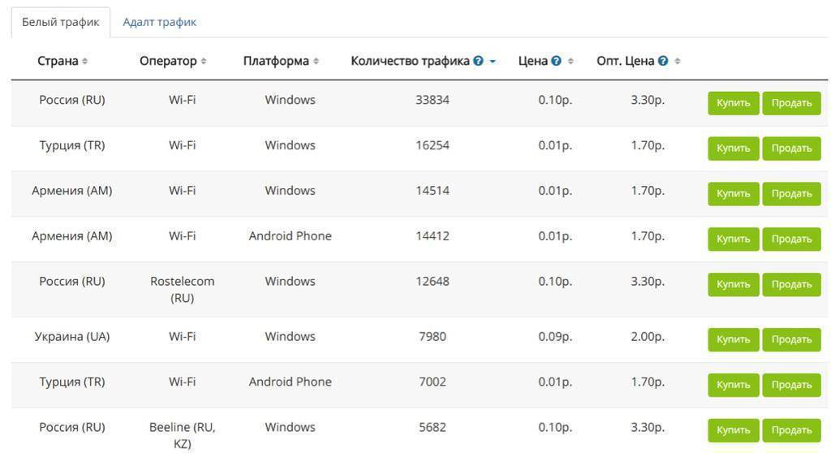Image resolution: width=831 pixels, height=453 pixels.
Task: Click Купить for the Beeline (RU, KZ) row
Action: [734, 430]
